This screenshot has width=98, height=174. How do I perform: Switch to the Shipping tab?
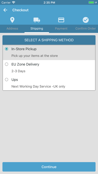click(x=37, y=28)
